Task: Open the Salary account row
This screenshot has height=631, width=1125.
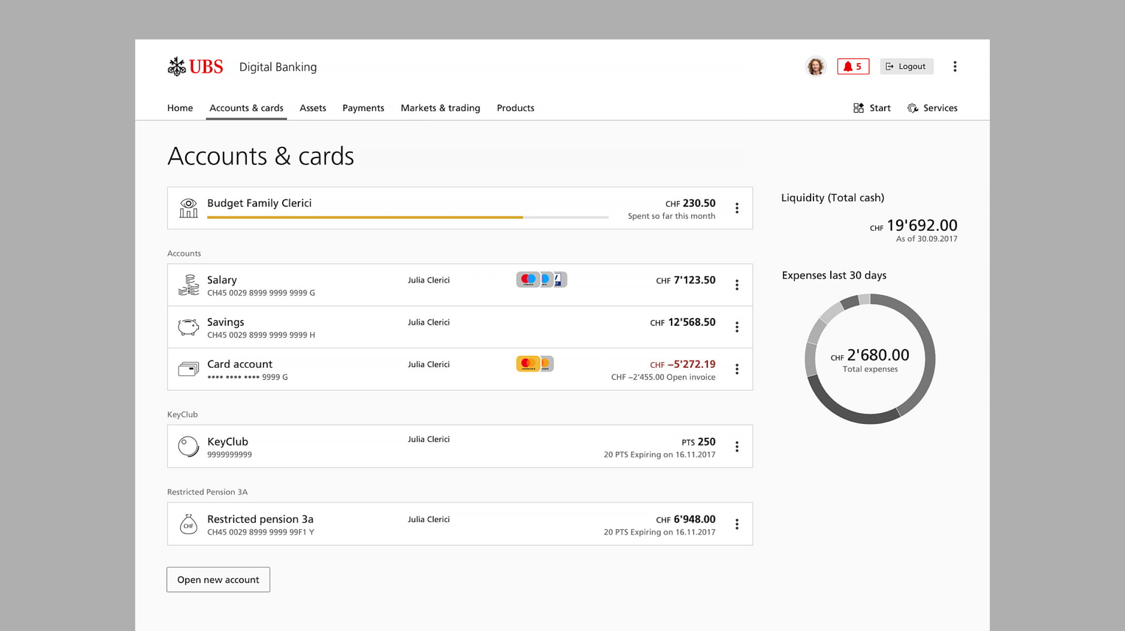Action: coord(460,285)
